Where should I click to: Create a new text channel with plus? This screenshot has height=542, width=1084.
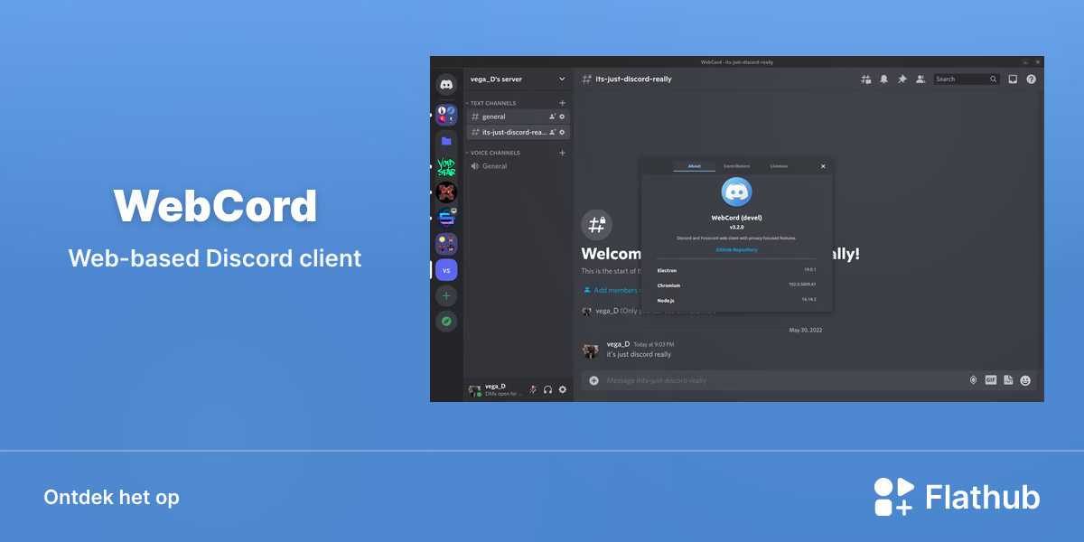click(x=562, y=103)
